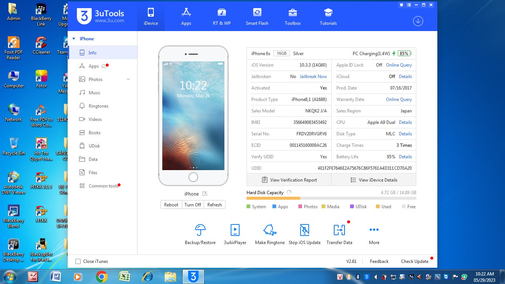505x284 pixels.
Task: Open the Transfer Data tool
Action: point(339,230)
